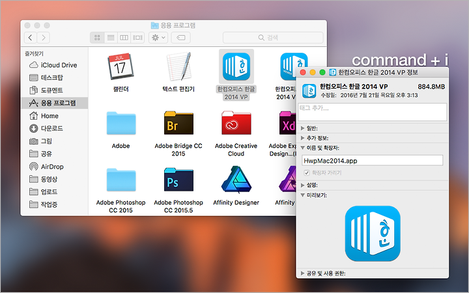This screenshot has height=293, width=469.
Task: Minimize the info window
Action: (313, 72)
